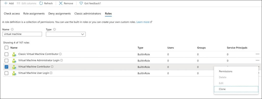The image size is (262, 99).
Task: Click the Got feedback heart icon
Action: 81,3
